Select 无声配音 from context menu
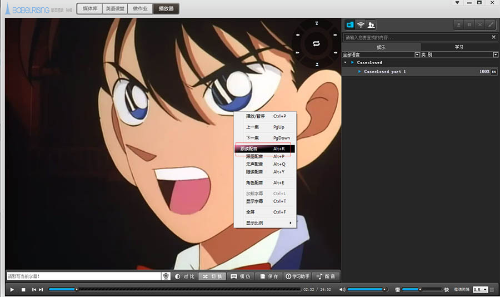This screenshot has height=297, width=500. 266,164
